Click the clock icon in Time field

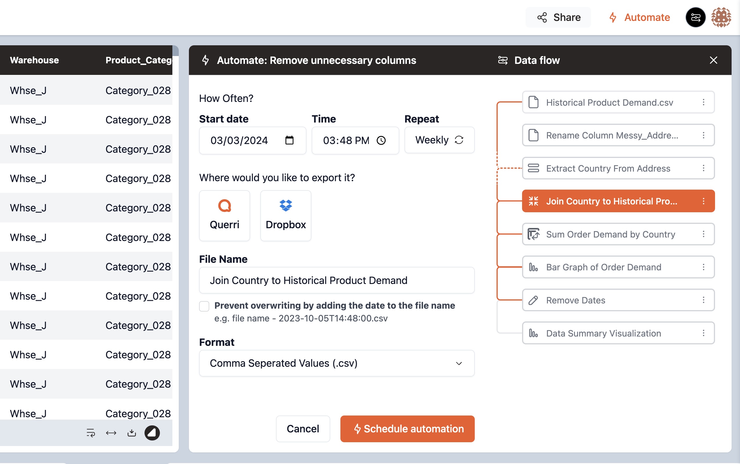[x=381, y=140]
